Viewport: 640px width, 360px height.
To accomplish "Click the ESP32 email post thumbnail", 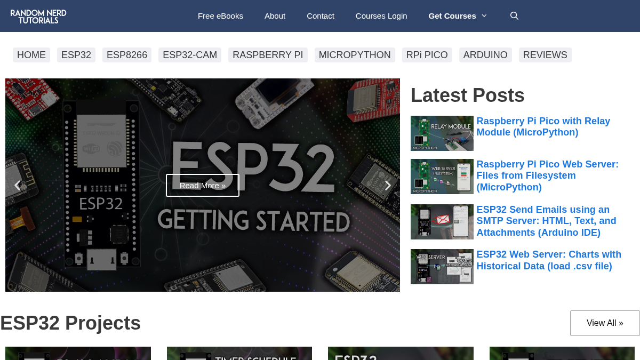I will point(442,222).
